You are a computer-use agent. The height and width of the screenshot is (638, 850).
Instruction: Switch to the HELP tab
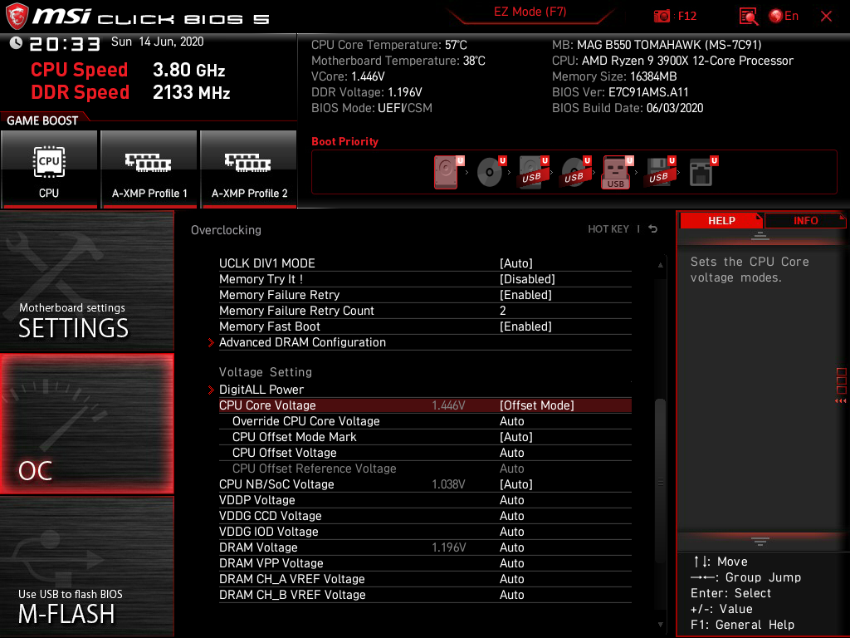click(721, 221)
